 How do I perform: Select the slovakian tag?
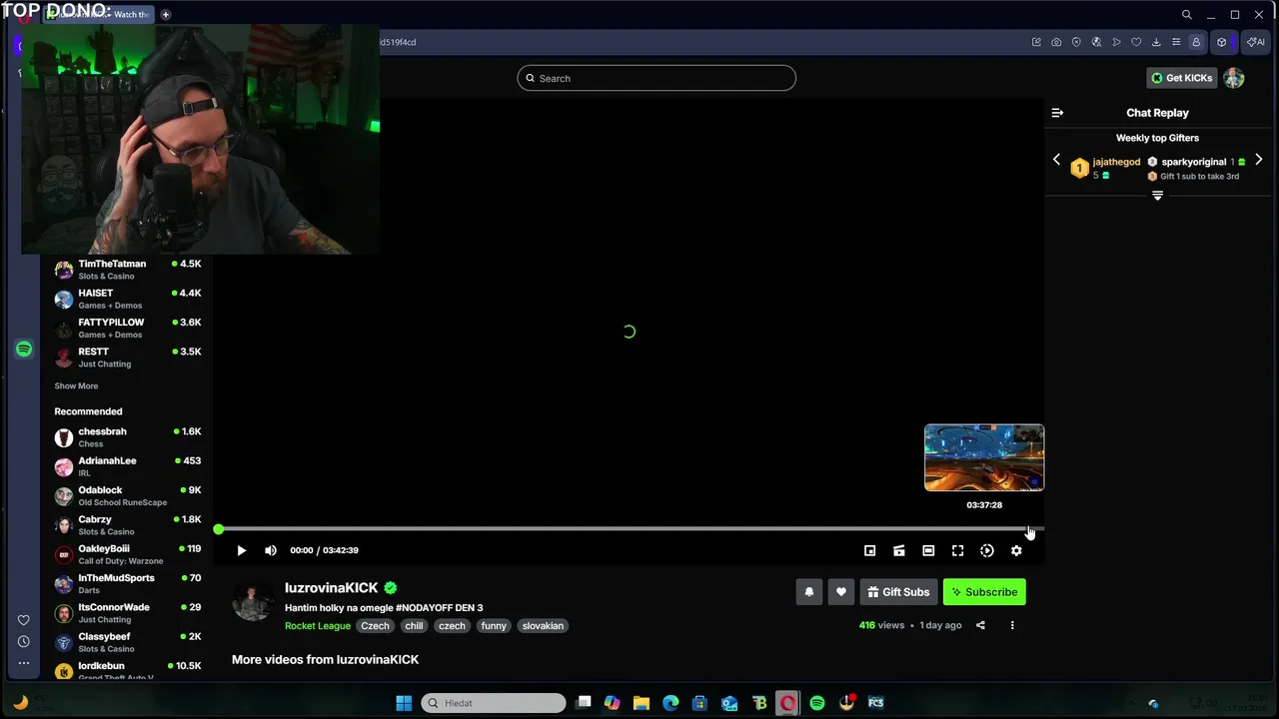tap(543, 626)
